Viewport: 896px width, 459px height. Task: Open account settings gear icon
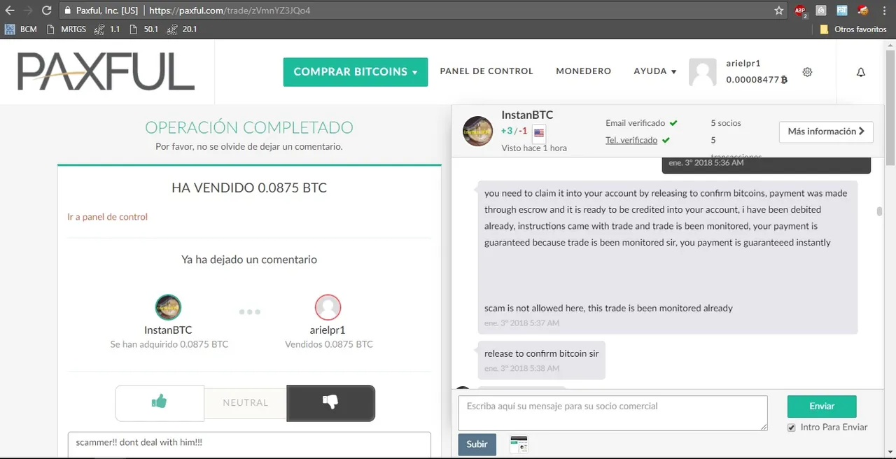[x=807, y=72]
